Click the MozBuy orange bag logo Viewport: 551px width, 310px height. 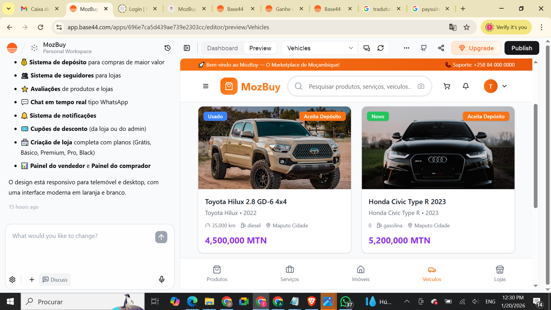(229, 86)
